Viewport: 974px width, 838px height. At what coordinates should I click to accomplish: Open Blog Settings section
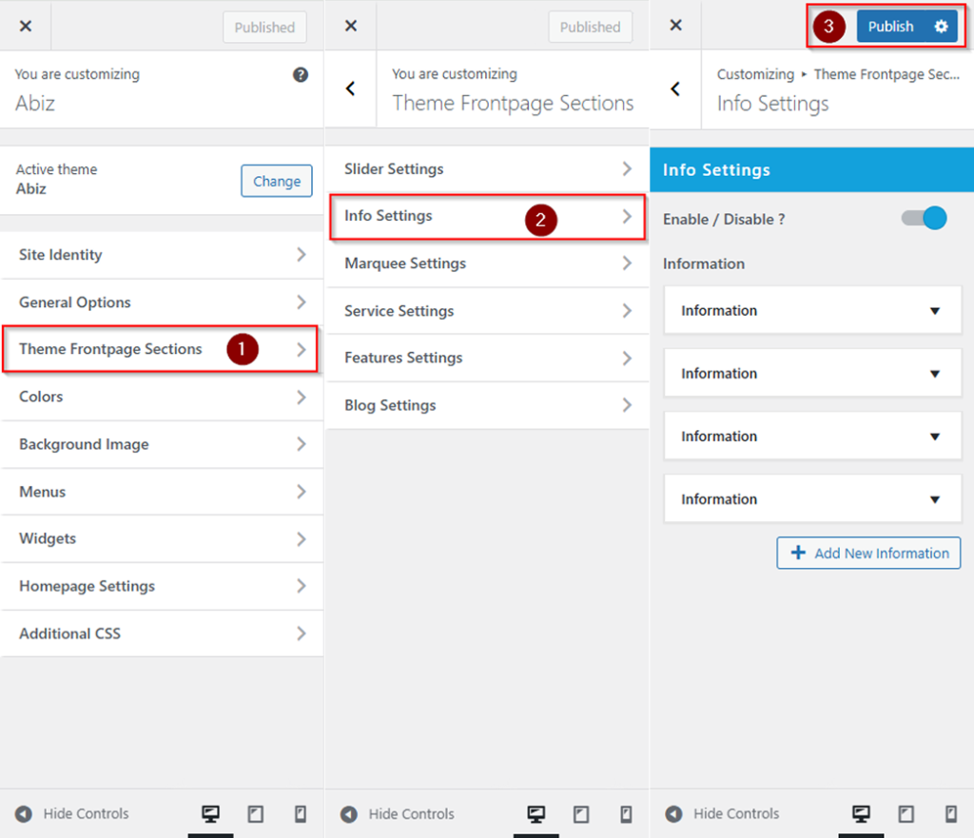(x=487, y=405)
